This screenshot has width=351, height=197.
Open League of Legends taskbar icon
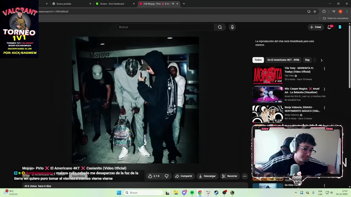(x=232, y=193)
